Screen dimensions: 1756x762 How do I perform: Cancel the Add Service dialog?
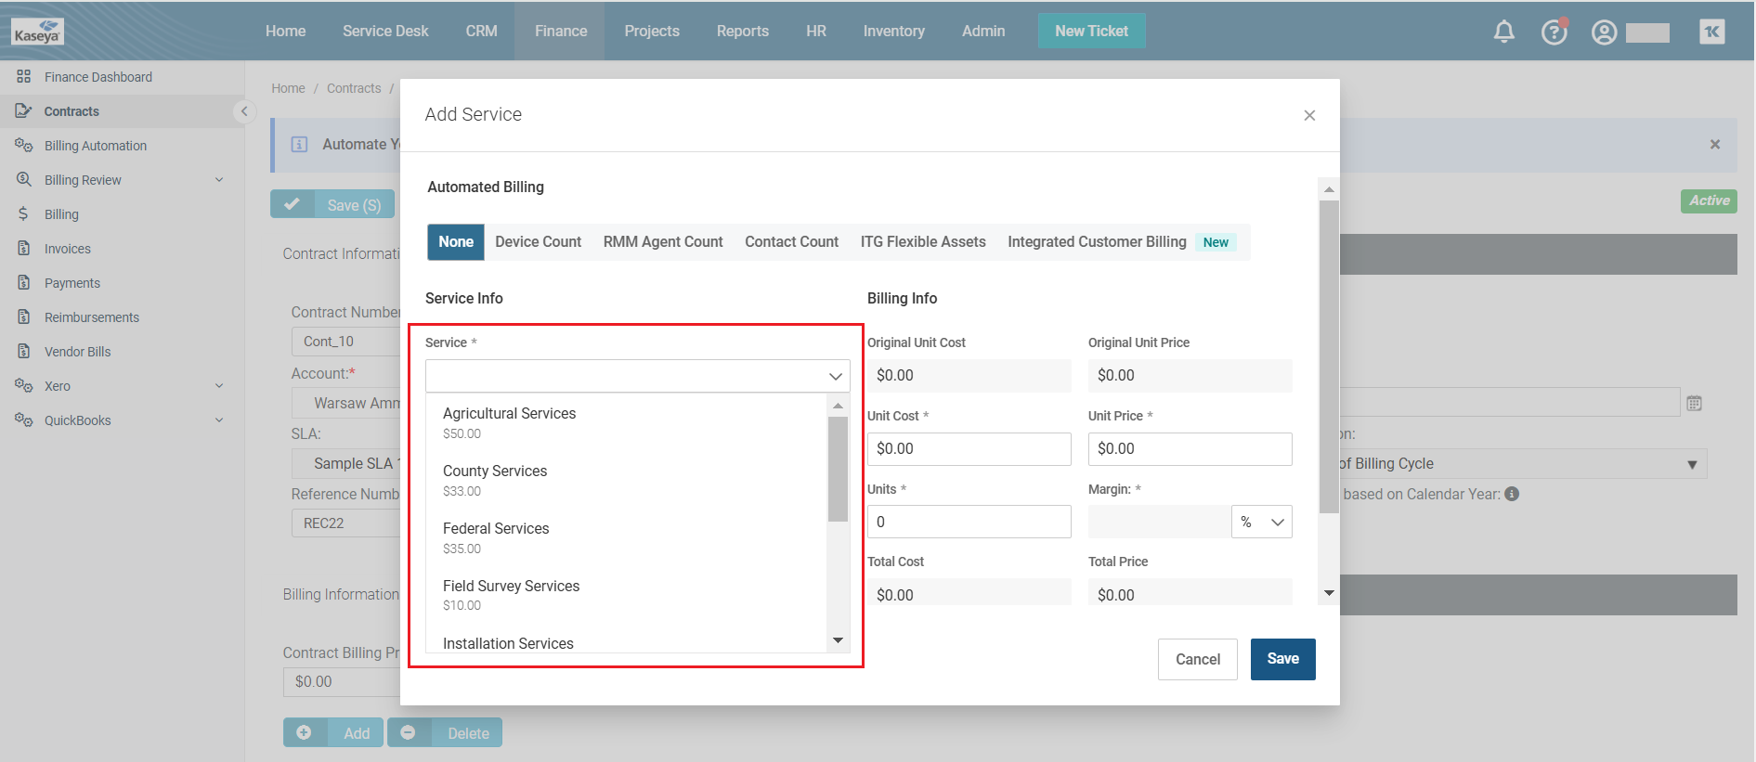point(1197,659)
